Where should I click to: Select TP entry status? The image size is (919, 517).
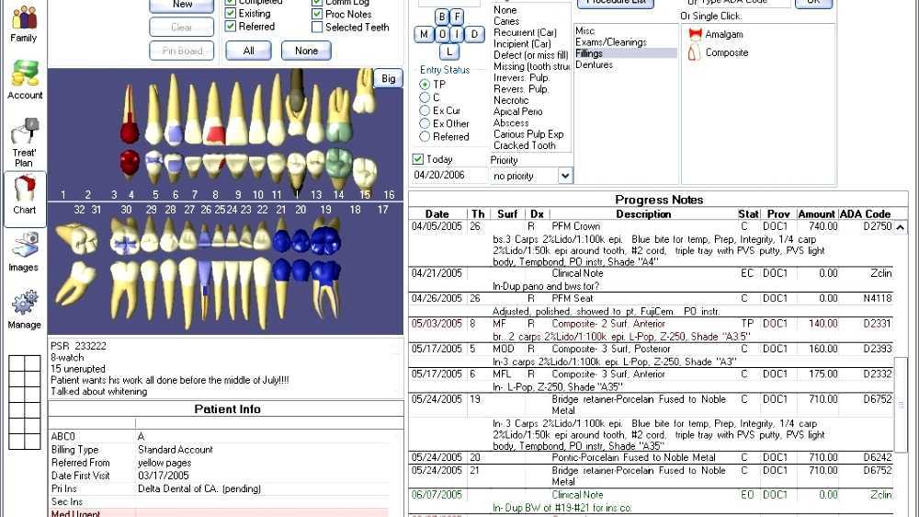tap(425, 85)
